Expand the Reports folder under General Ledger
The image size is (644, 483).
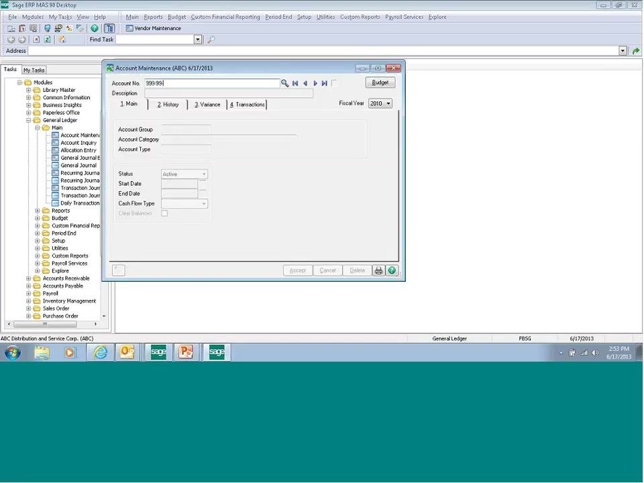[38, 211]
